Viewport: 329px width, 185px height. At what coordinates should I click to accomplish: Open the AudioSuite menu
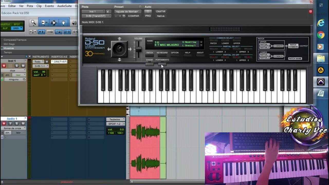[65, 6]
